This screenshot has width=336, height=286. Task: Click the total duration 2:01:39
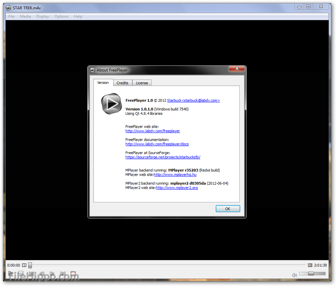point(321,265)
